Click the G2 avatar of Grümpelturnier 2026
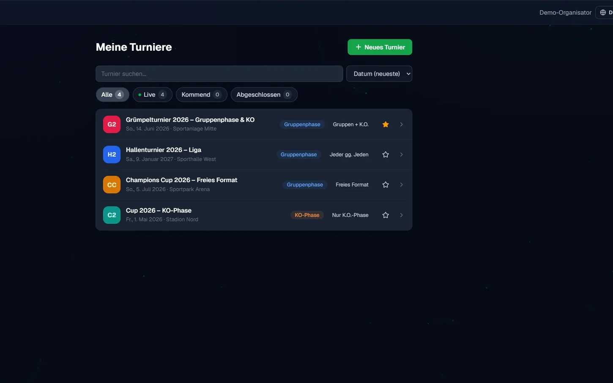The height and width of the screenshot is (383, 613). pos(112,124)
